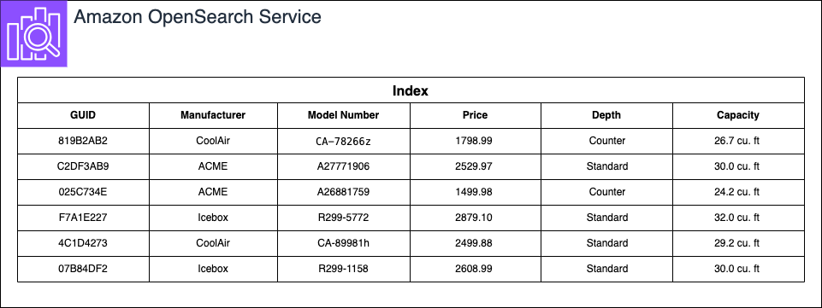Image resolution: width=822 pixels, height=308 pixels.
Task: Click the Capacity column header
Action: point(738,115)
